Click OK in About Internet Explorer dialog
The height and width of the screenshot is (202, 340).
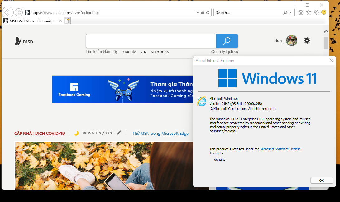[x=322, y=180]
